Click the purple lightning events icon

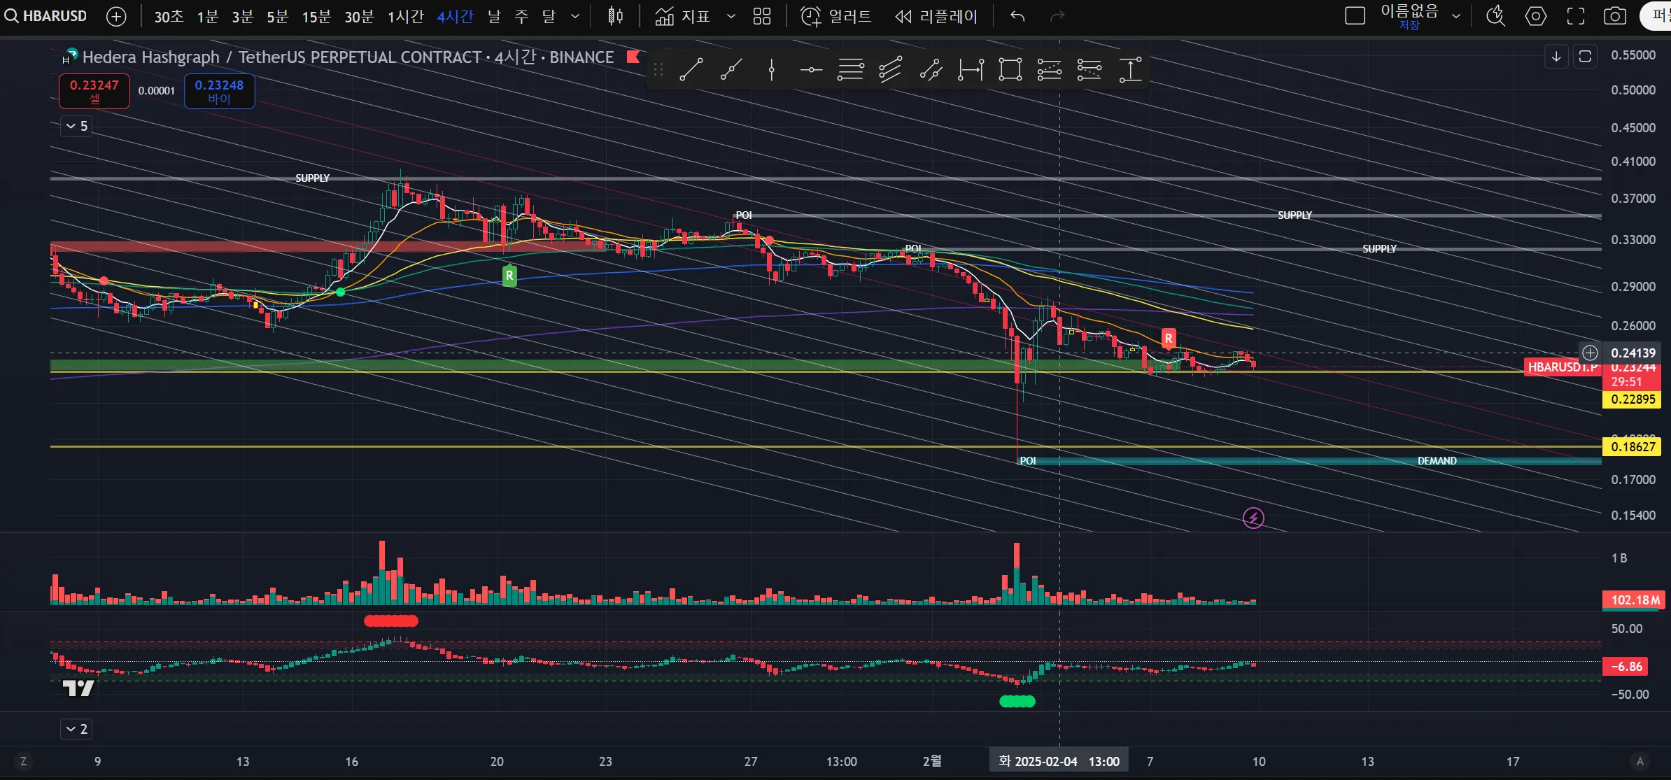coord(1253,518)
